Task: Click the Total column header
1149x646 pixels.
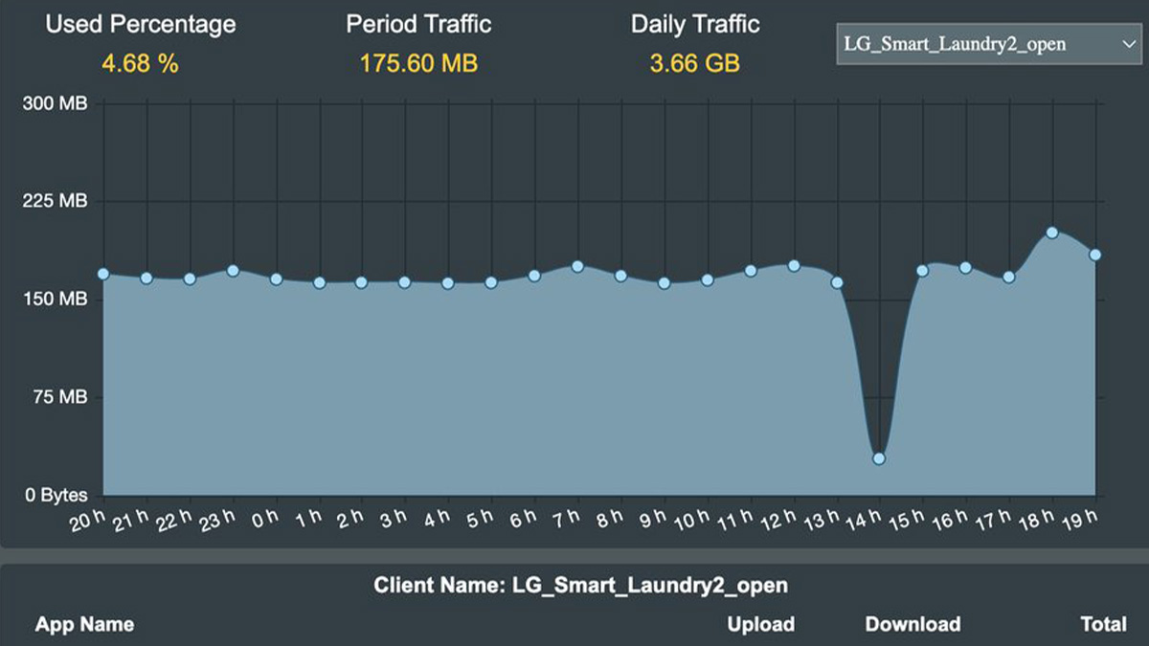Action: 1103,624
